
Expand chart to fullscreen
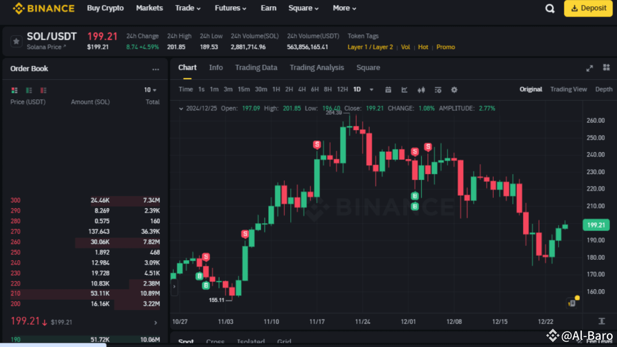590,68
